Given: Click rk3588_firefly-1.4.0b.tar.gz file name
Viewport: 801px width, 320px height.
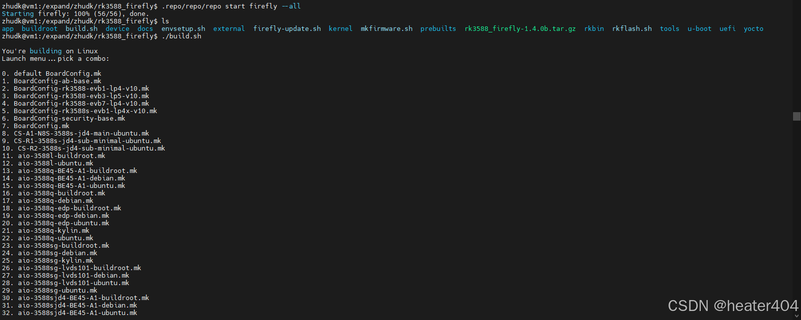Looking at the screenshot, I should tap(520, 29).
